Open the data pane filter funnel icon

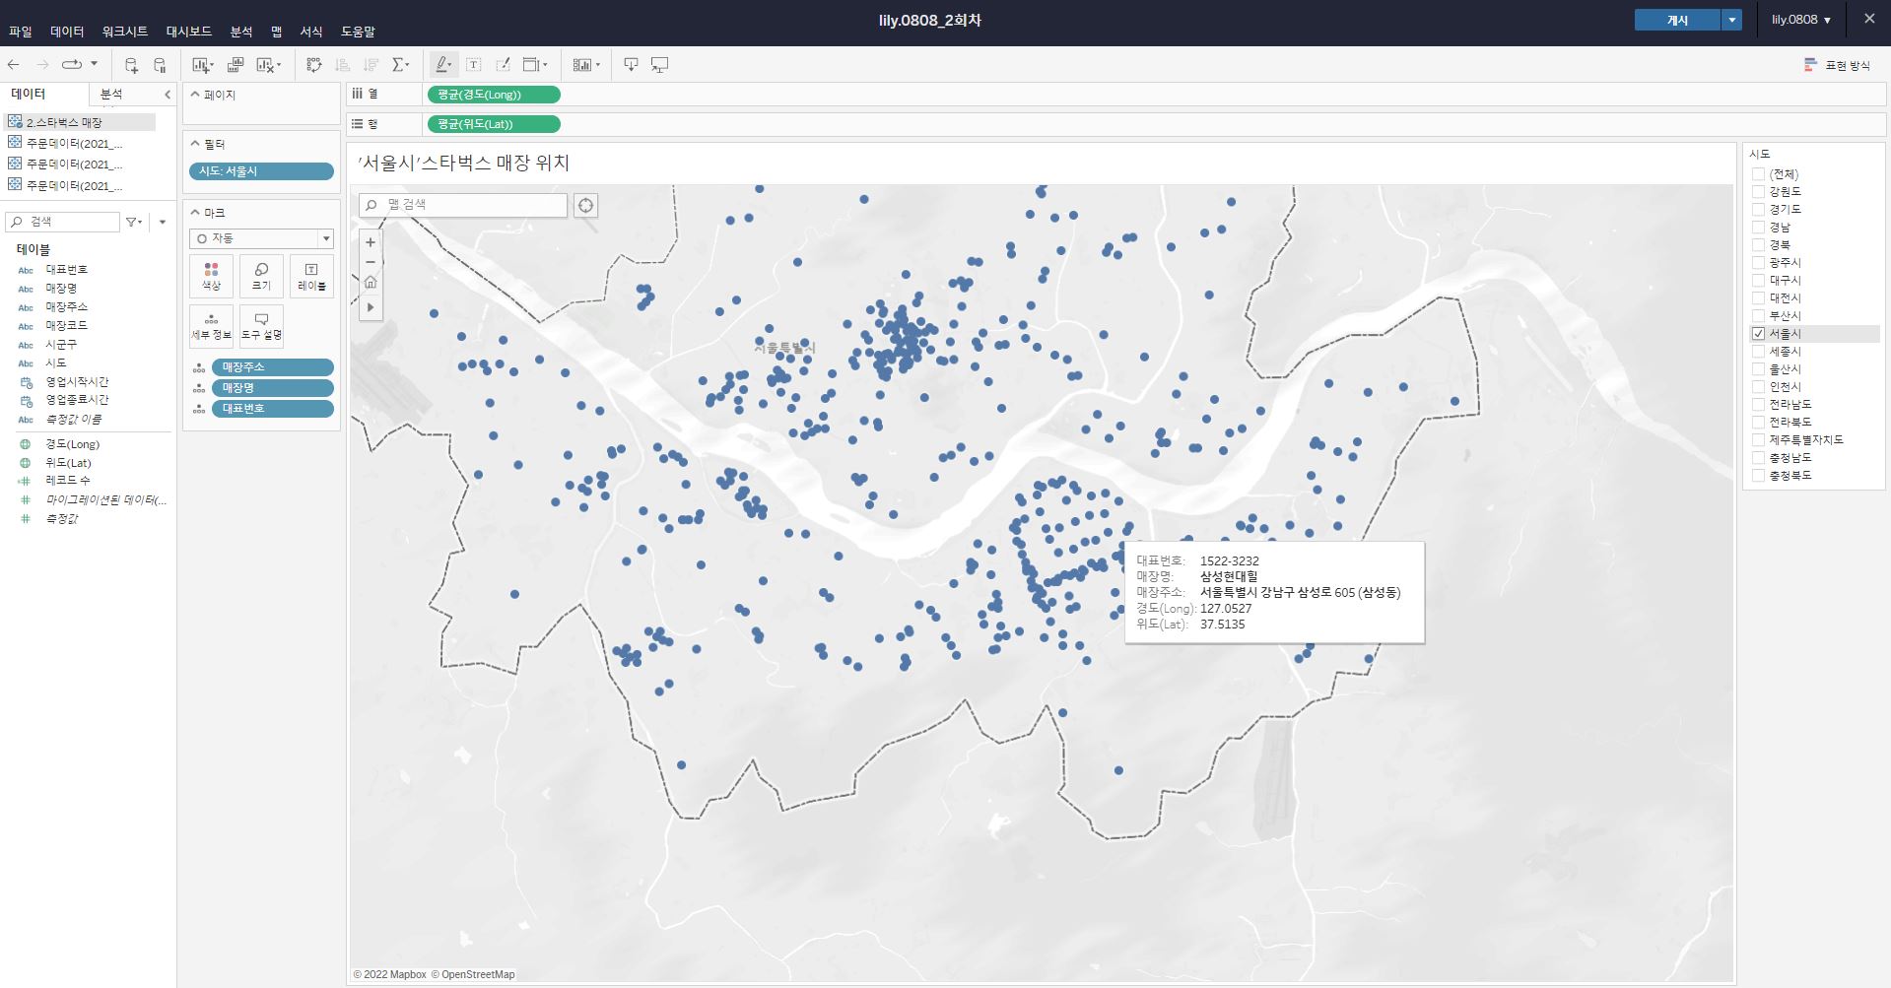[x=132, y=223]
